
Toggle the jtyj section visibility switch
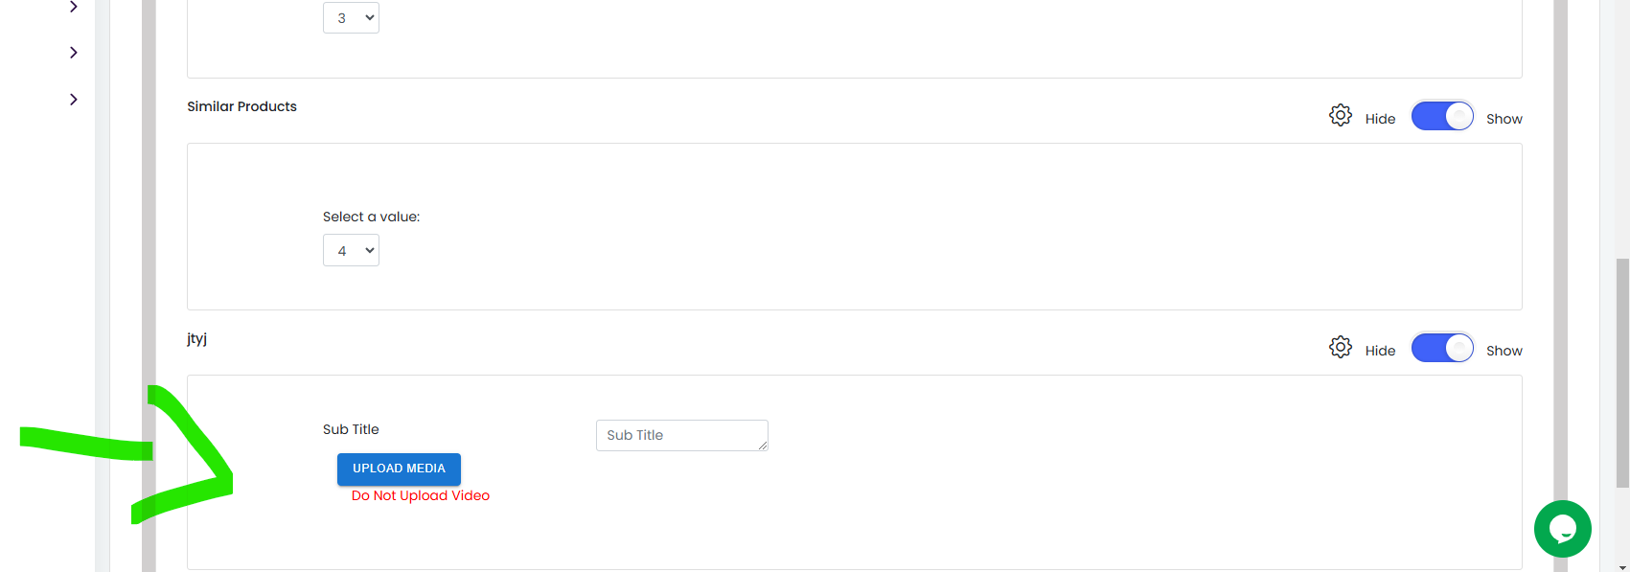click(x=1442, y=348)
